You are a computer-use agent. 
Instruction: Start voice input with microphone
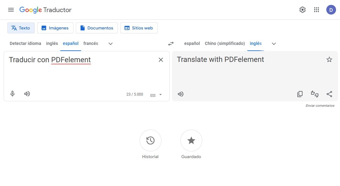point(12,93)
